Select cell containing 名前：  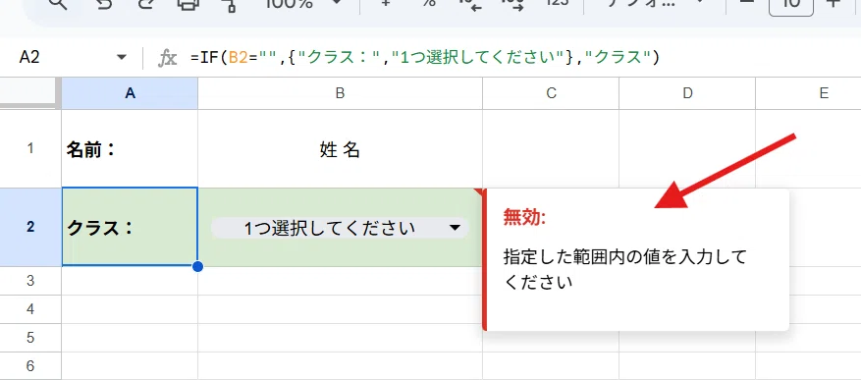click(130, 149)
